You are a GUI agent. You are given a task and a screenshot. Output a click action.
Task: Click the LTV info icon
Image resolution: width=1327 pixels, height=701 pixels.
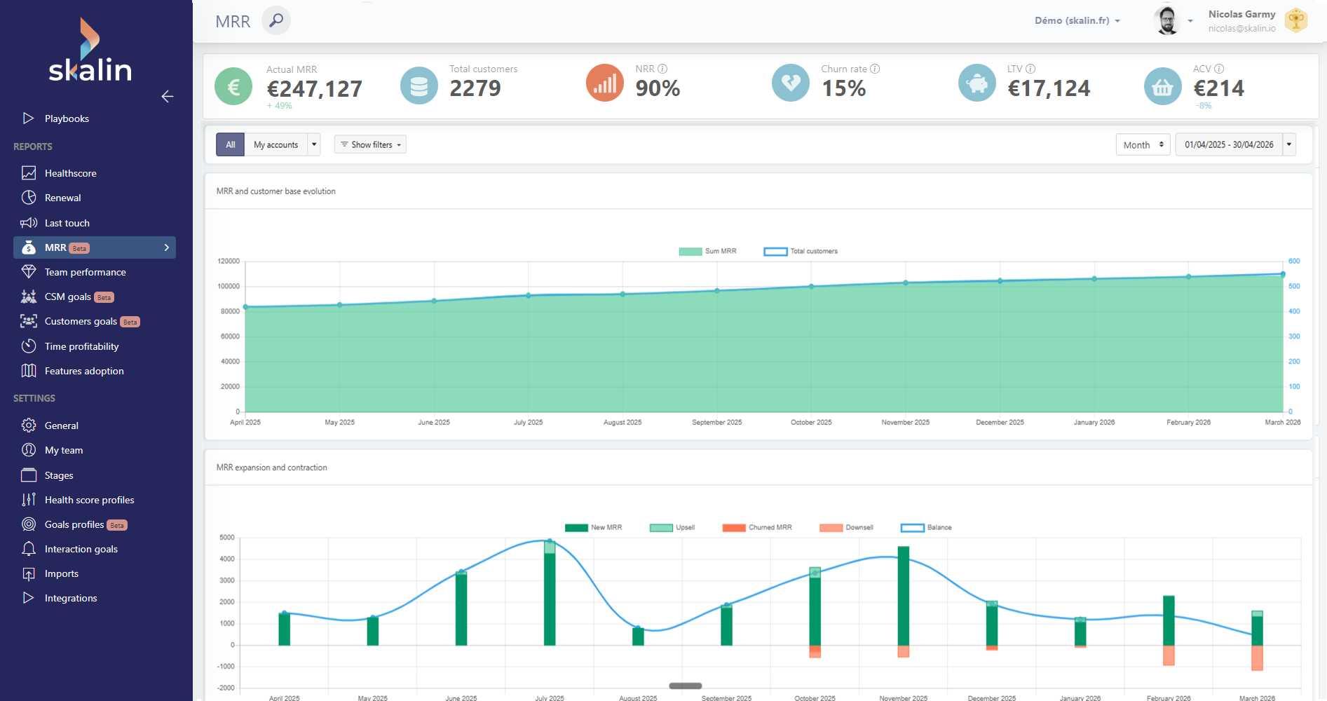1030,69
